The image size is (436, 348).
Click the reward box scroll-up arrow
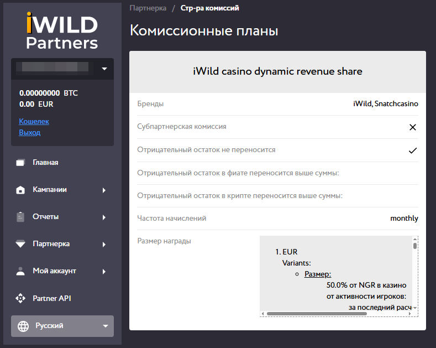tap(415, 239)
